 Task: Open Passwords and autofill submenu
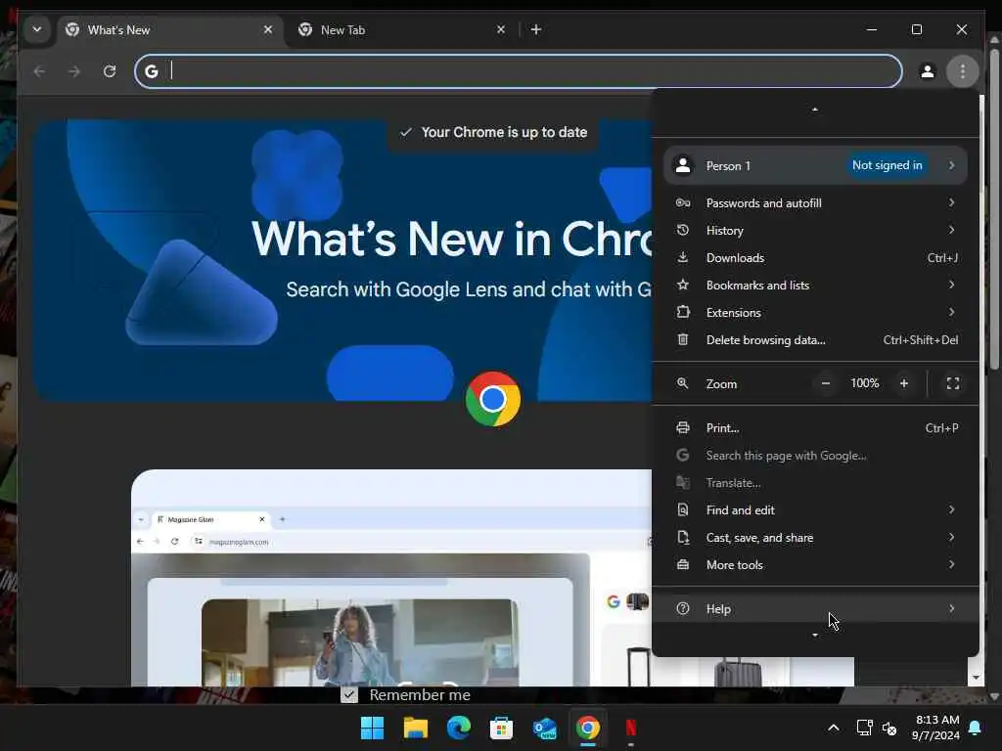(815, 203)
